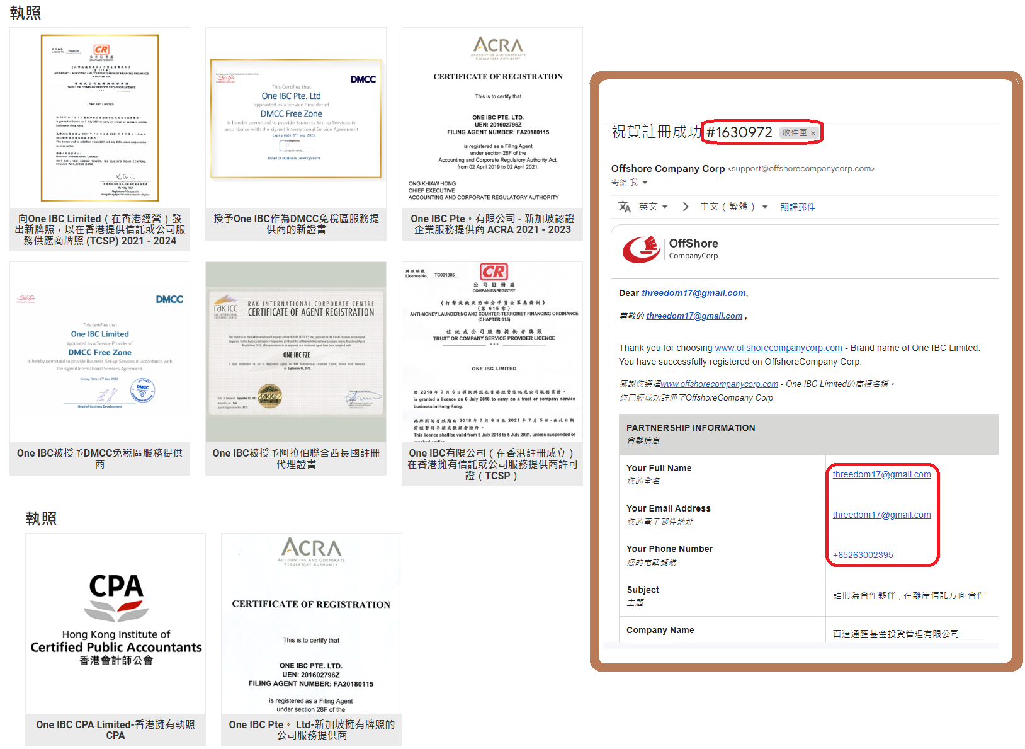Open the 中文（繁體）target language dropdown

733,207
